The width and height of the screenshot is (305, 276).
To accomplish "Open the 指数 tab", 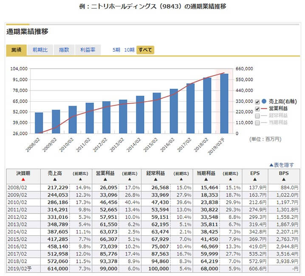I will pos(64,50).
